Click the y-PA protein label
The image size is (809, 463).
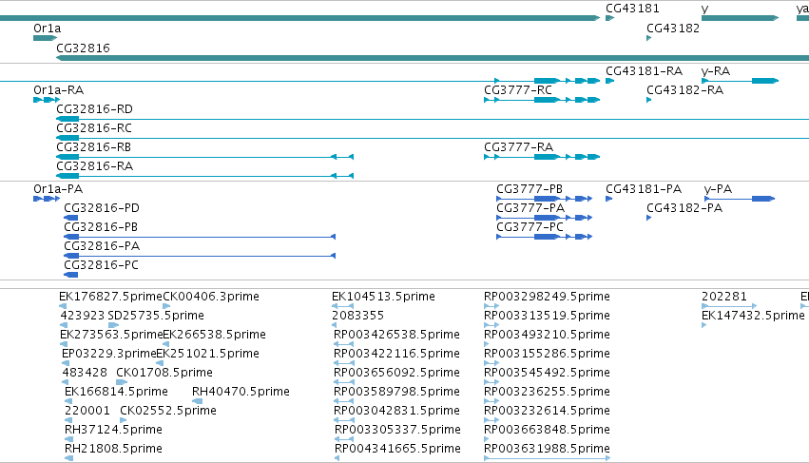pos(718,189)
